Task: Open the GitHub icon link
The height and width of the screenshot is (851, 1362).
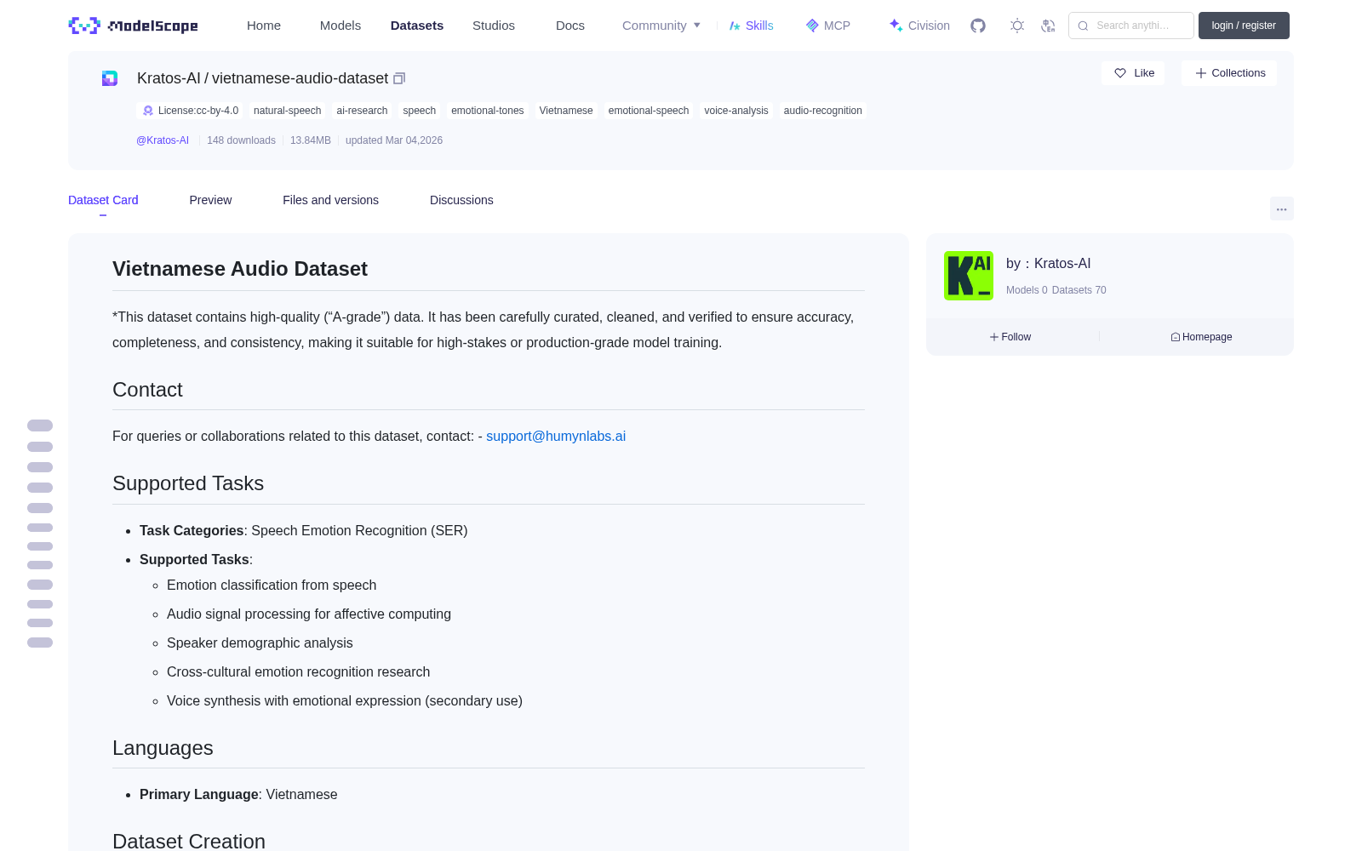Action: click(x=978, y=26)
